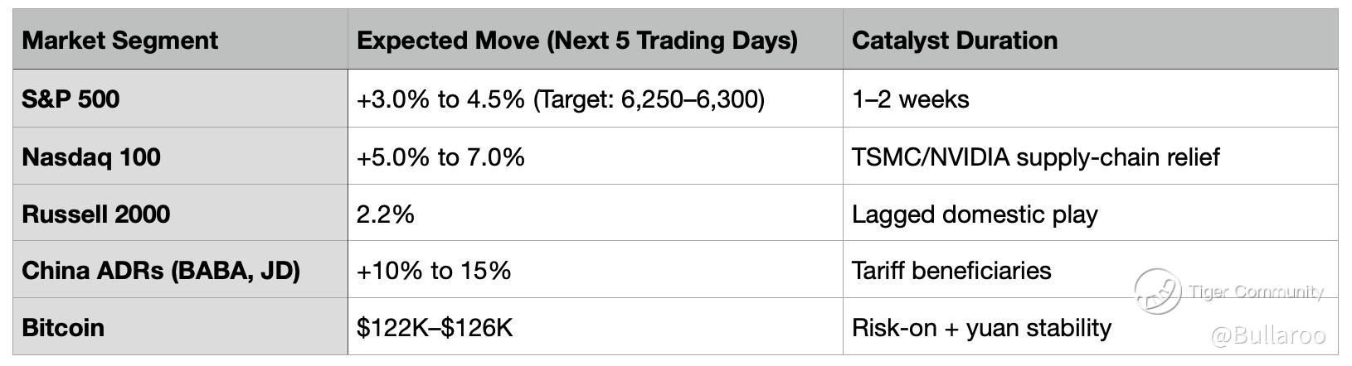This screenshot has width=1352, height=366.
Task: Select the 2.2% expected move cell
Action: (x=386, y=214)
